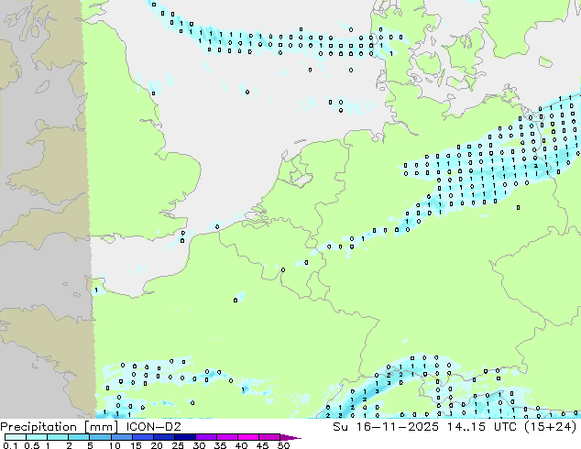Image resolution: width=581 pixels, height=449 pixels.
Task: Select the 15–20 mm legend color swatch
Action: click(142, 437)
